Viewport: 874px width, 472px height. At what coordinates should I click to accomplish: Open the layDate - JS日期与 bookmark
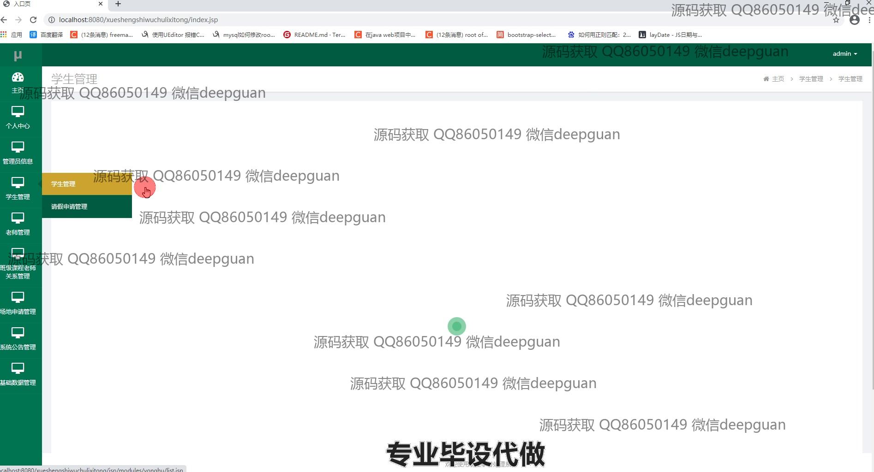pos(670,35)
